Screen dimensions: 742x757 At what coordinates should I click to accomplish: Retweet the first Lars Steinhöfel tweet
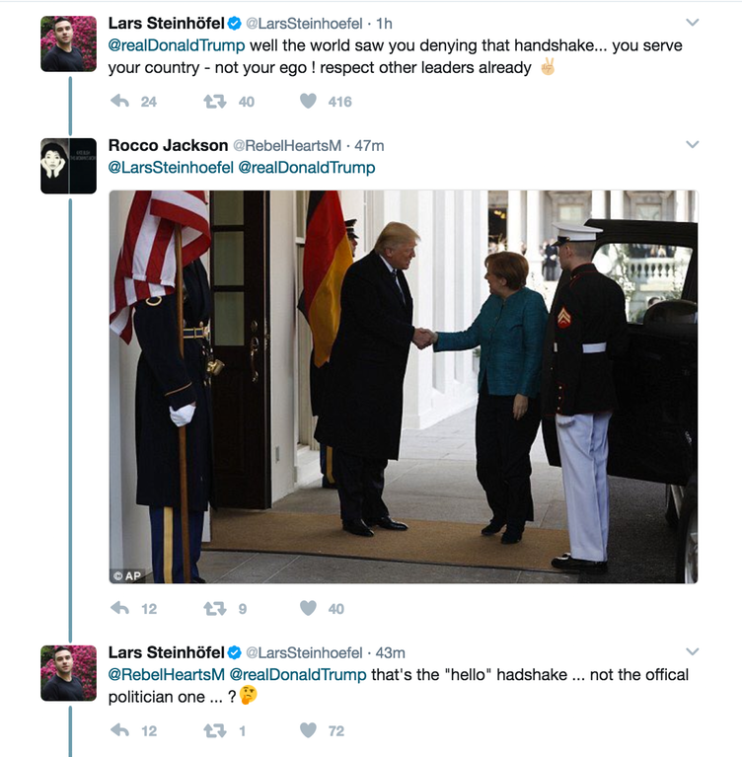click(215, 102)
